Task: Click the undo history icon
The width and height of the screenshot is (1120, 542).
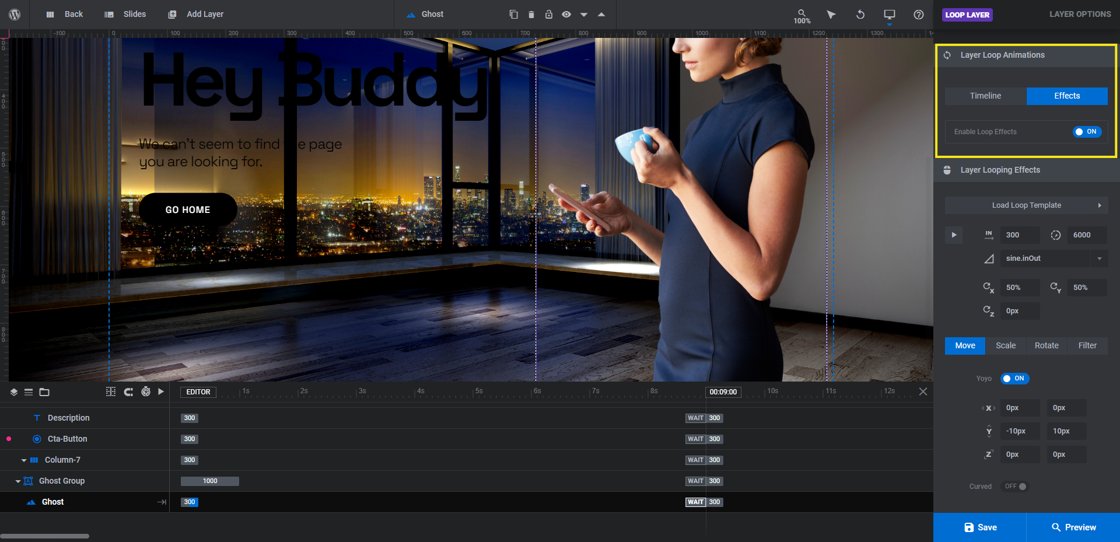Action: 860,15
